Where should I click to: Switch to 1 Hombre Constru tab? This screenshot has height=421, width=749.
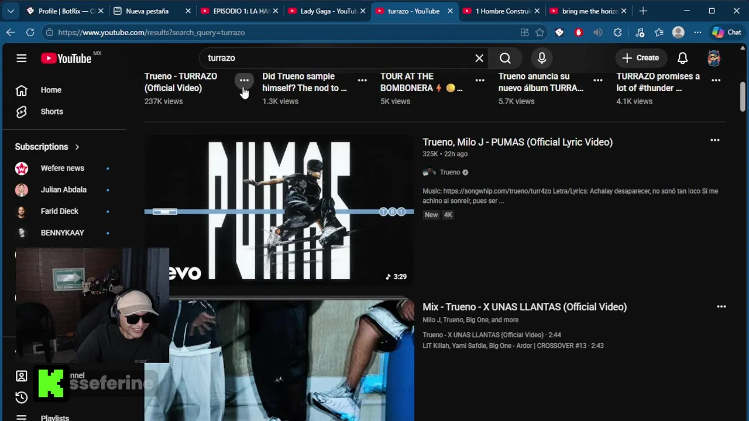click(x=501, y=11)
